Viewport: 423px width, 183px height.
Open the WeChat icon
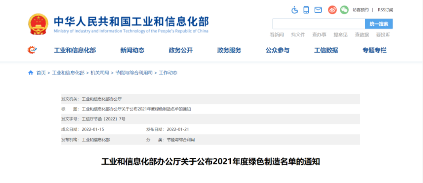[x=344, y=10]
